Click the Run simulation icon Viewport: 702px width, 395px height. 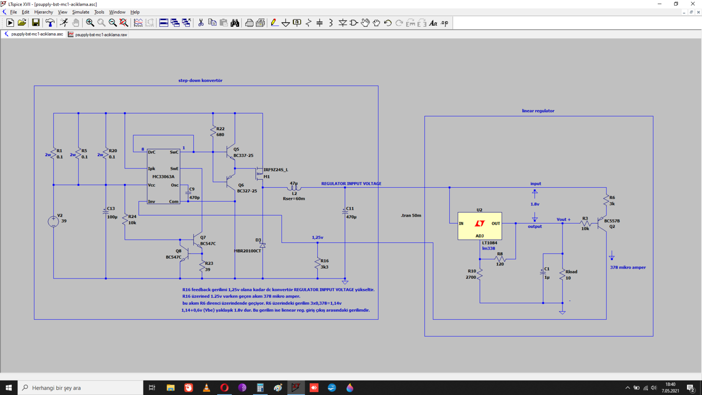(10, 23)
